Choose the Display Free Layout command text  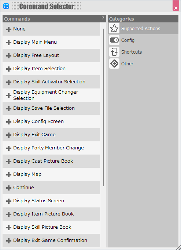[x=36, y=55]
